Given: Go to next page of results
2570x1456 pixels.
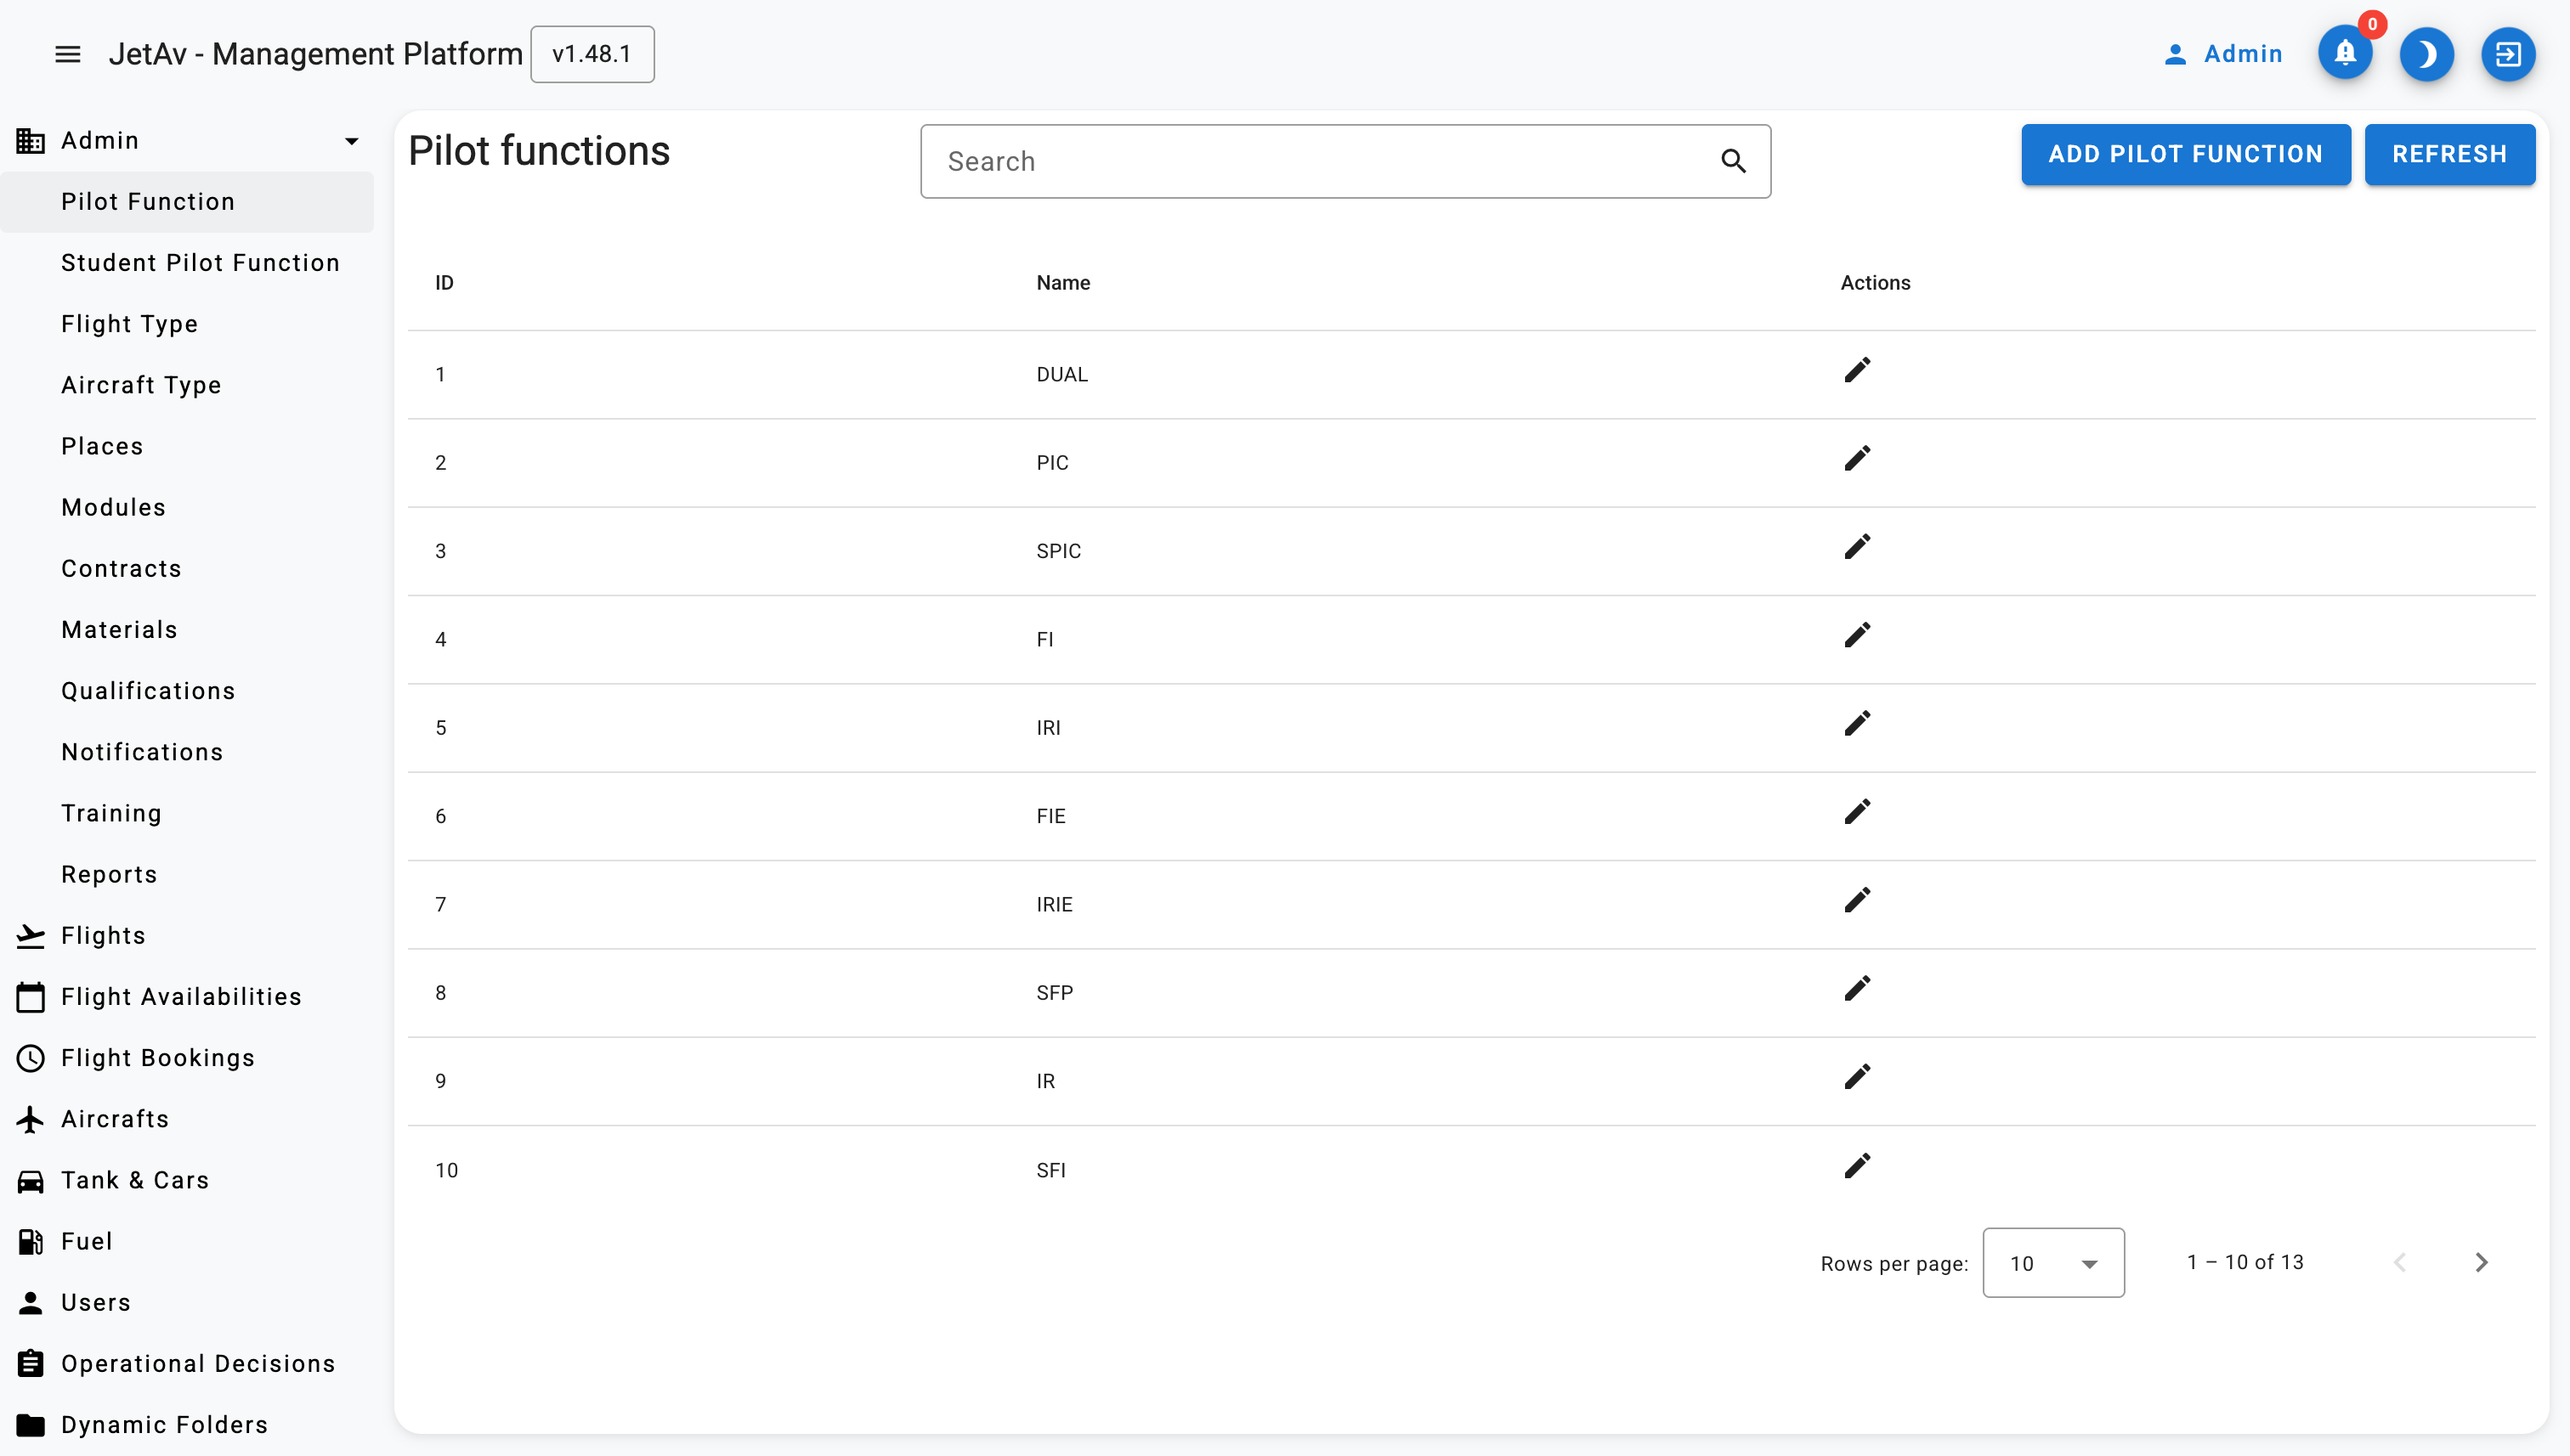Looking at the screenshot, I should pyautogui.click(x=2481, y=1262).
